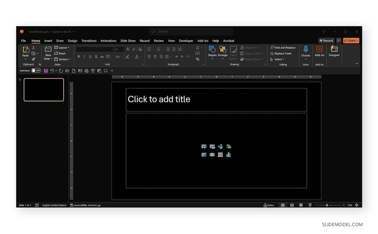378x234 pixels.
Task: Click the Dictate microphone icon
Action: [306, 49]
